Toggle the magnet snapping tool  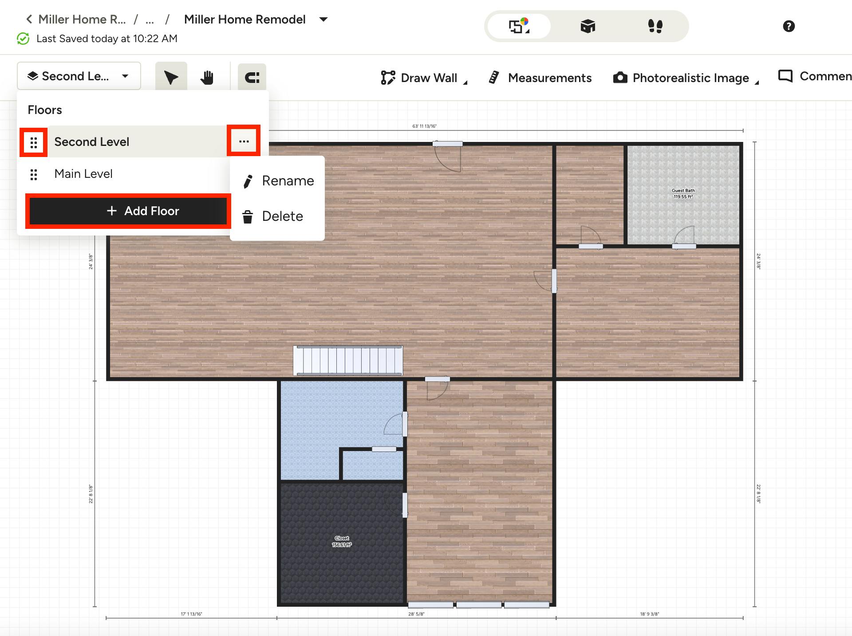click(252, 78)
